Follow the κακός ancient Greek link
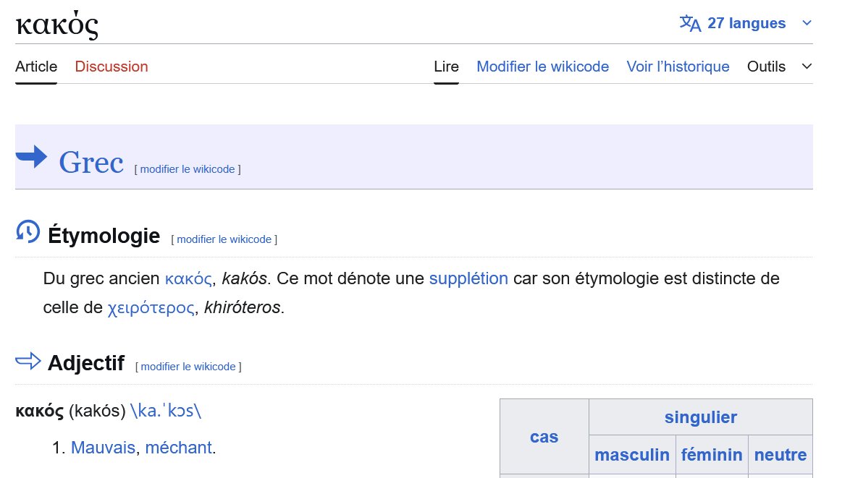The width and height of the screenshot is (850, 478). point(188,278)
